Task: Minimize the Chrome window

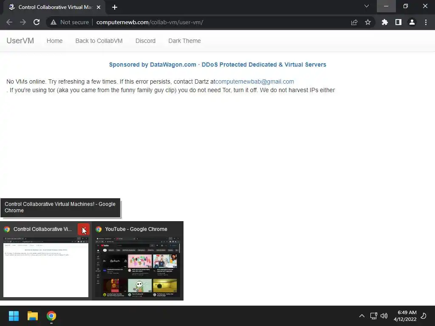Action: 386,6
